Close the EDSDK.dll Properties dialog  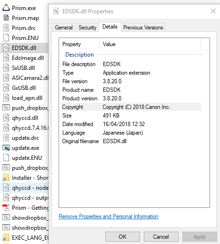[213, 11]
